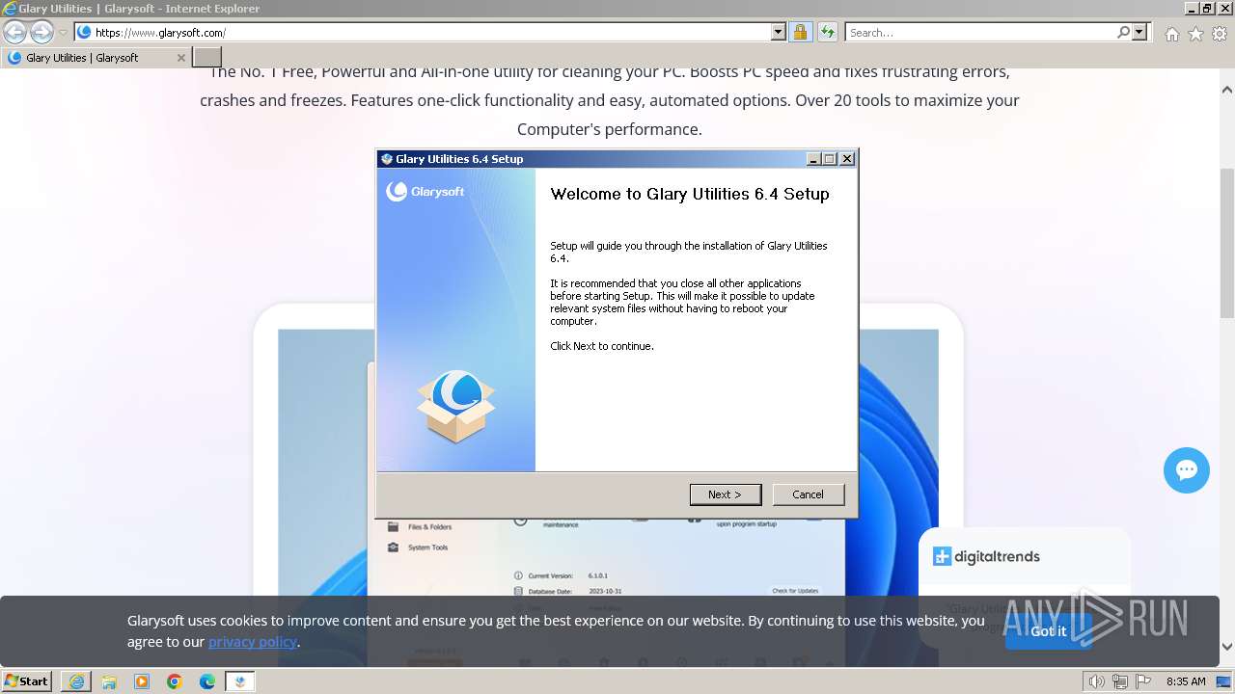
Task: Click the network tray icon
Action: [1120, 681]
